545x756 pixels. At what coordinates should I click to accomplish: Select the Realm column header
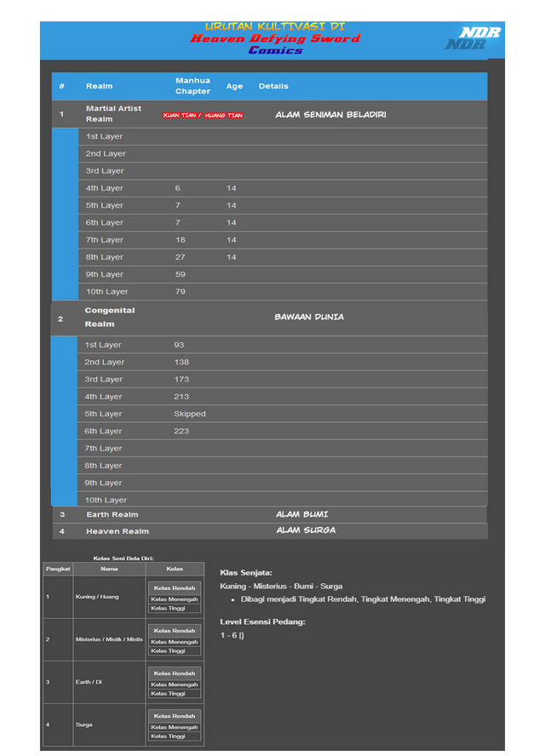coord(99,86)
